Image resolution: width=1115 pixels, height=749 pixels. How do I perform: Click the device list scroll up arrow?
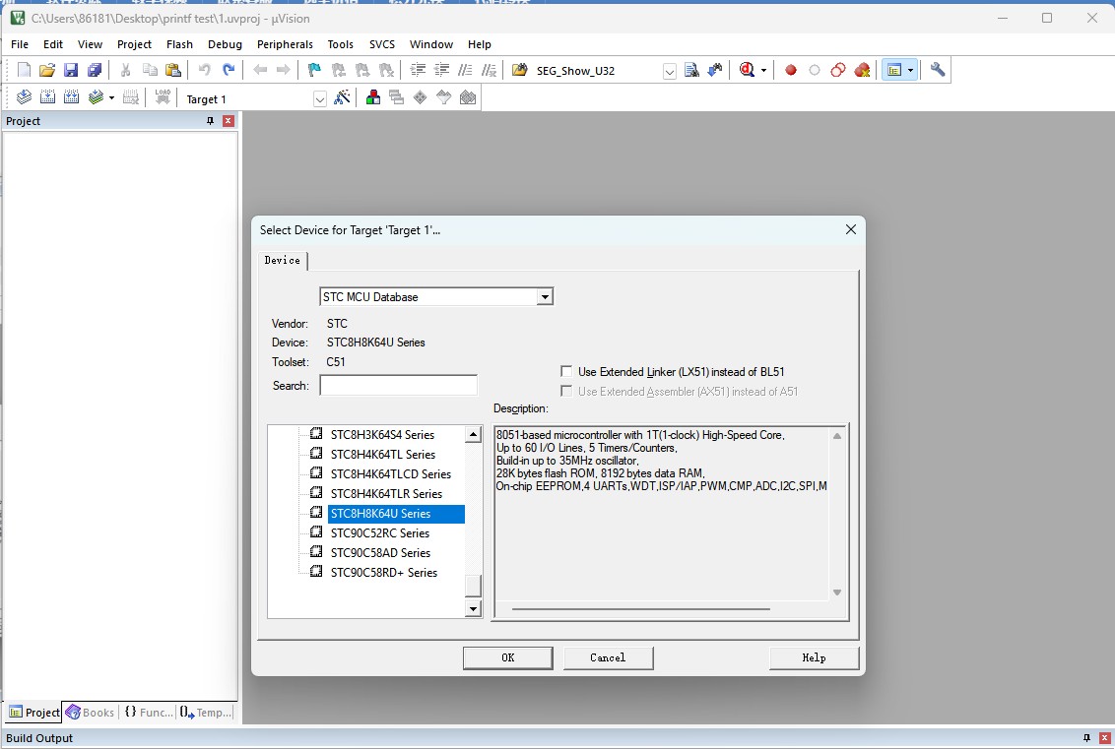point(473,434)
